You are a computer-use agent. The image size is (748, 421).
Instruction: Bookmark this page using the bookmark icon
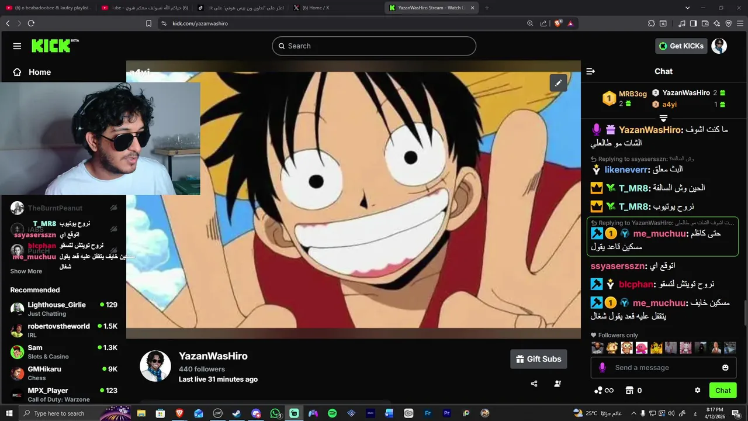tap(148, 23)
